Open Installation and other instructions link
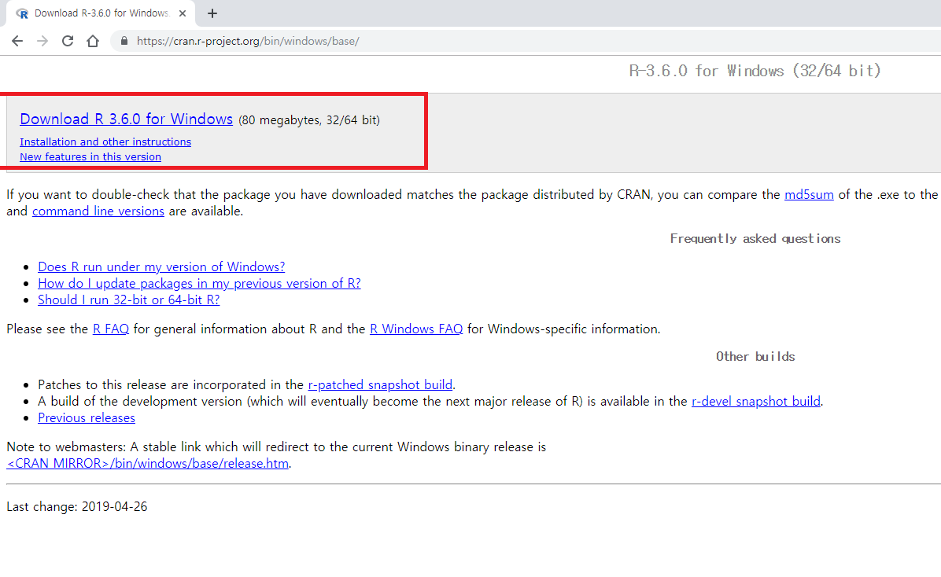The width and height of the screenshot is (941, 577). pyautogui.click(x=105, y=141)
